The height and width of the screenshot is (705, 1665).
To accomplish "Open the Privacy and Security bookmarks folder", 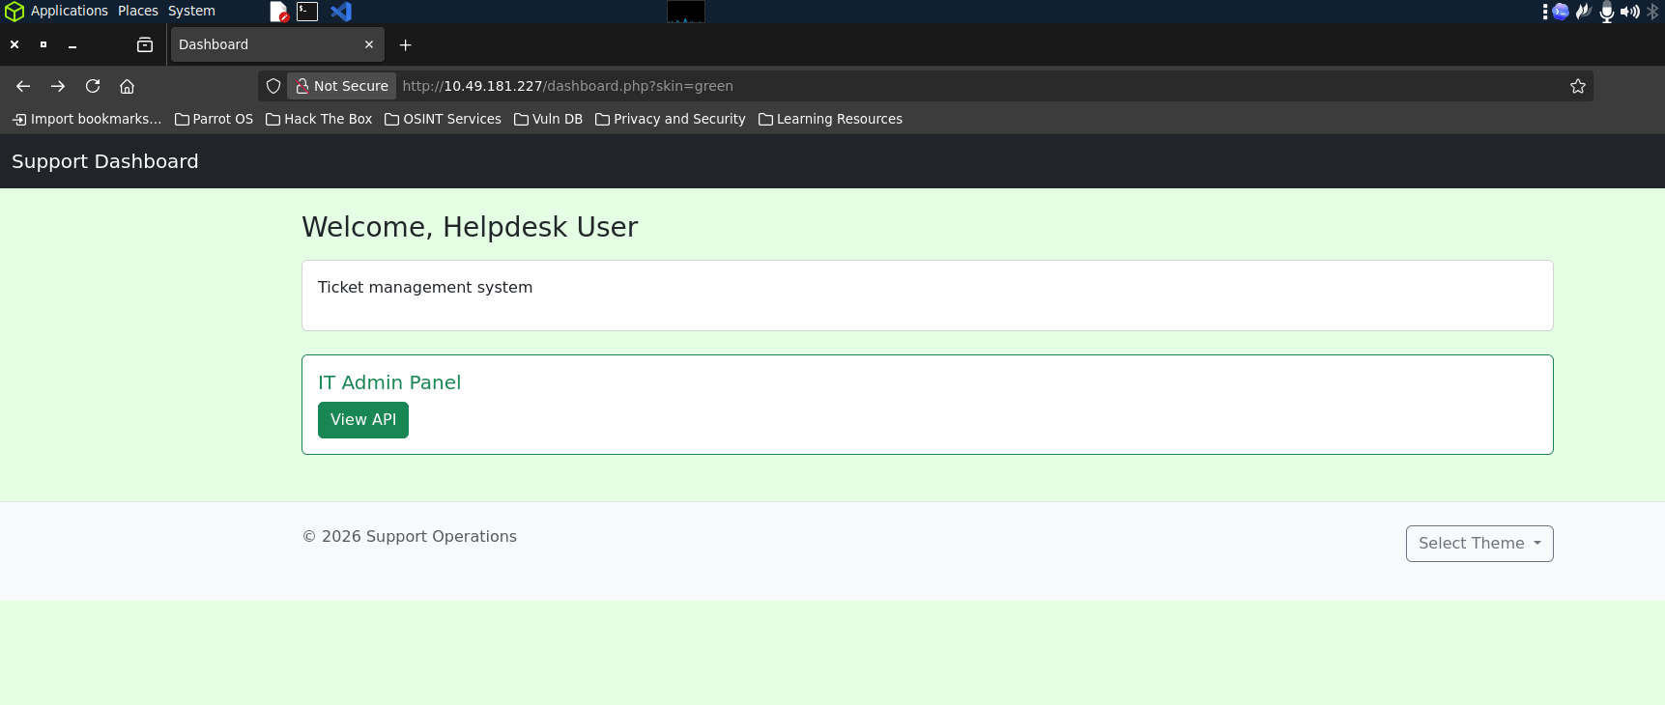I will point(671,119).
